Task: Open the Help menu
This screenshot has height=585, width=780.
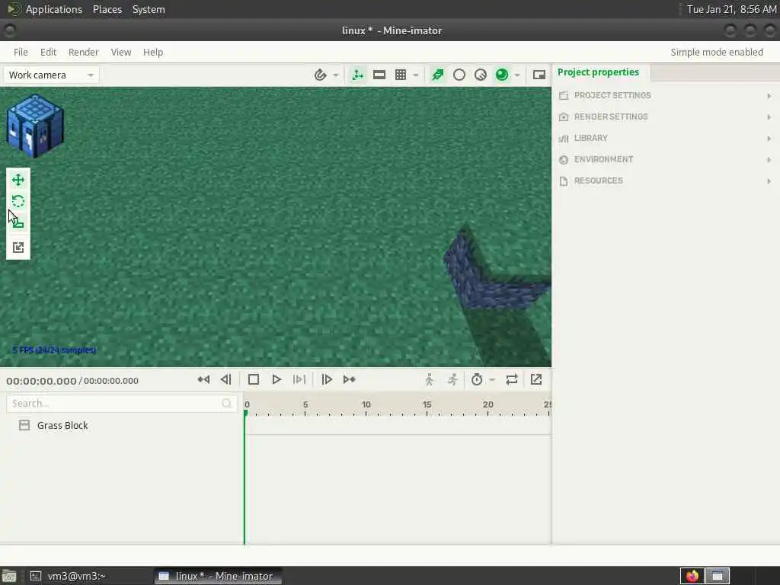Action: pyautogui.click(x=153, y=53)
